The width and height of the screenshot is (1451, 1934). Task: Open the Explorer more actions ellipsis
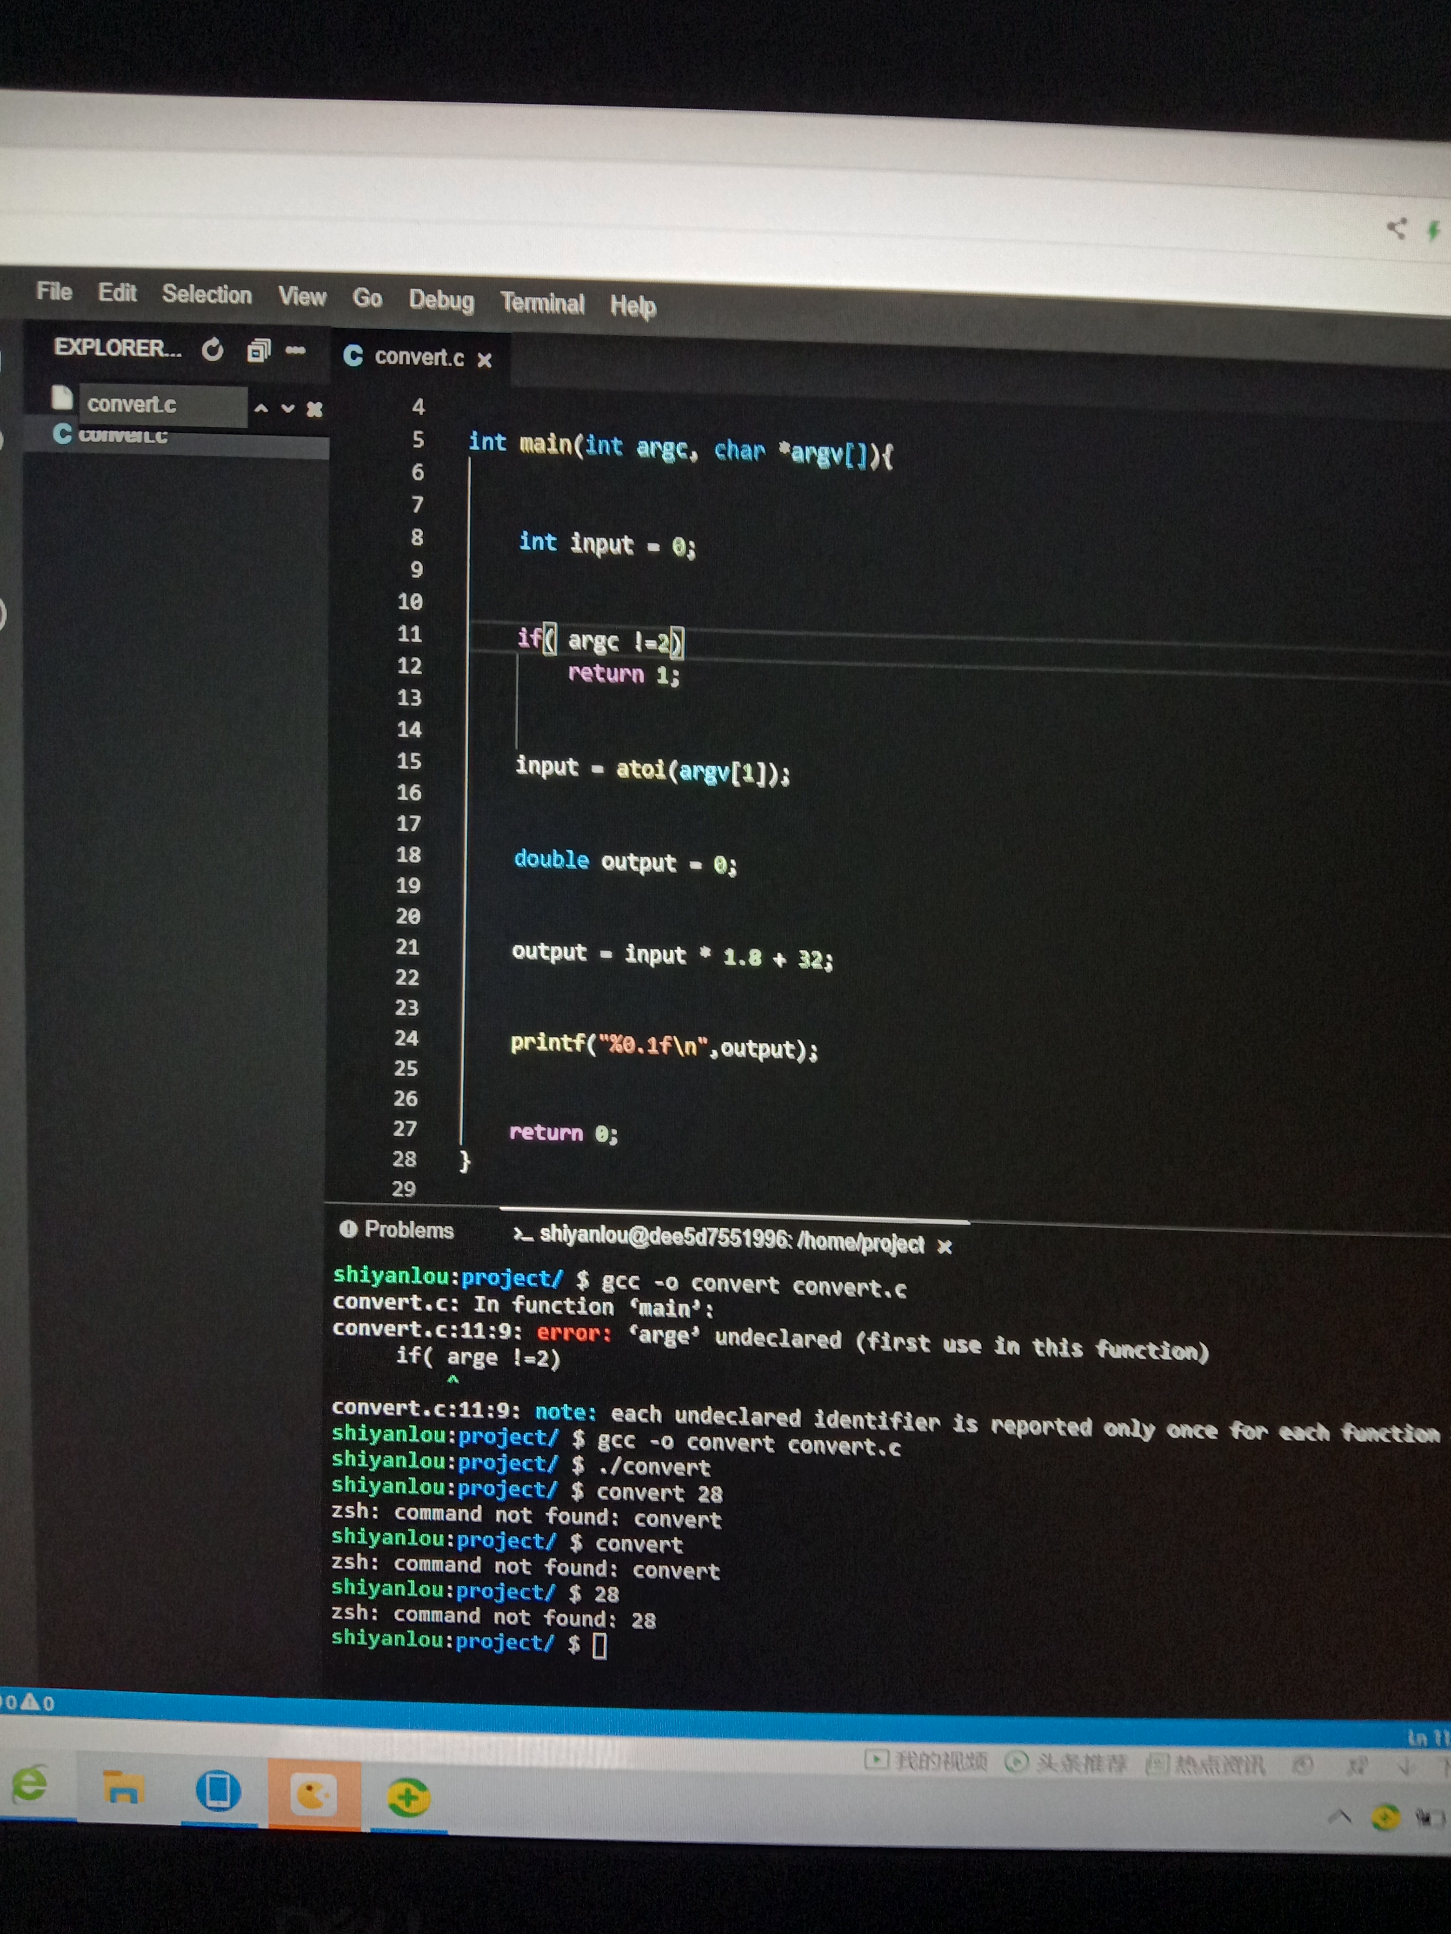tap(296, 351)
